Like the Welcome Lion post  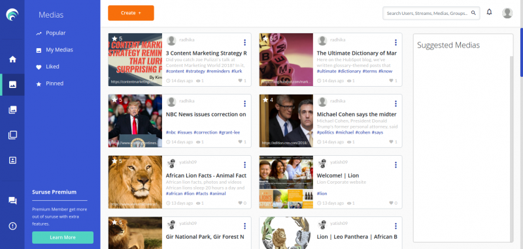[391, 203]
